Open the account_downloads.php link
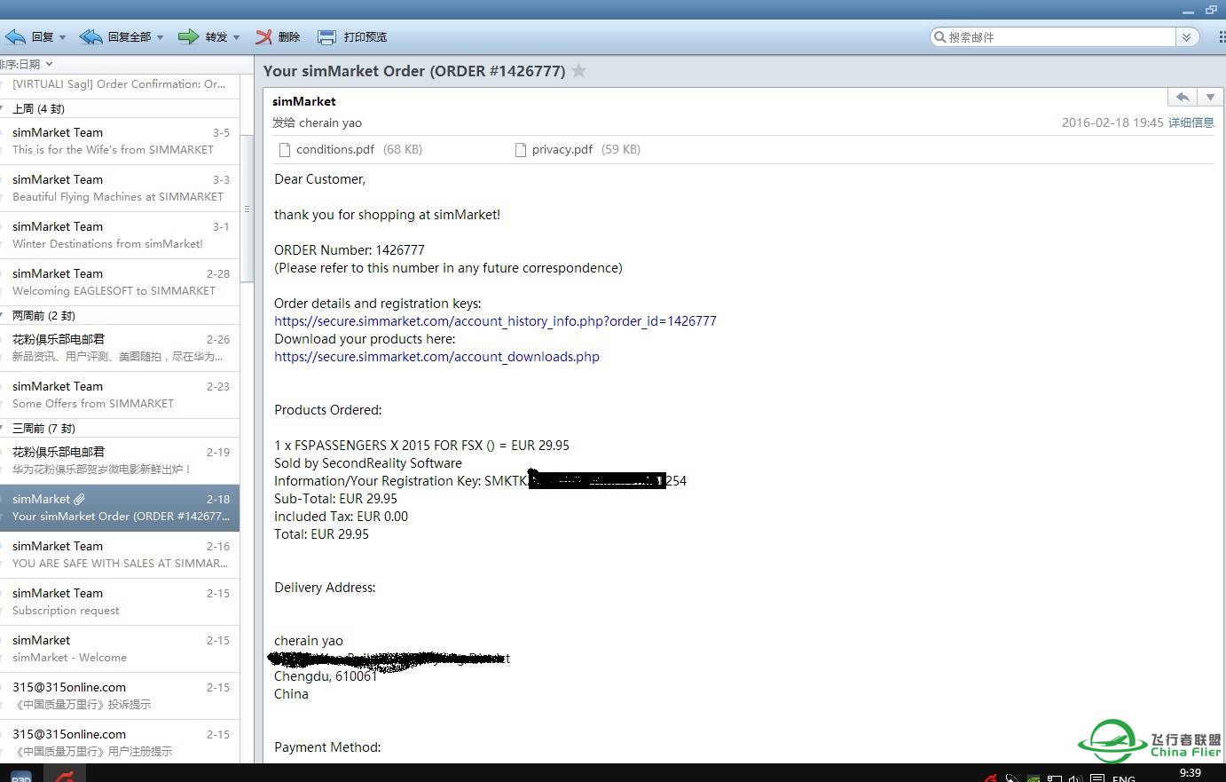Screen dimensions: 1226x782 436,357
